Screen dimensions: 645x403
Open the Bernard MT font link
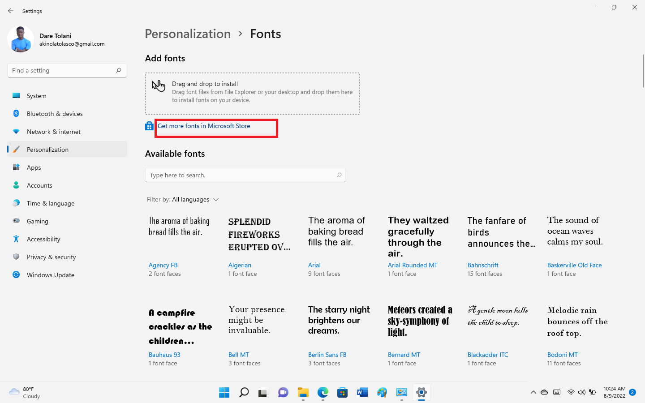pos(404,355)
